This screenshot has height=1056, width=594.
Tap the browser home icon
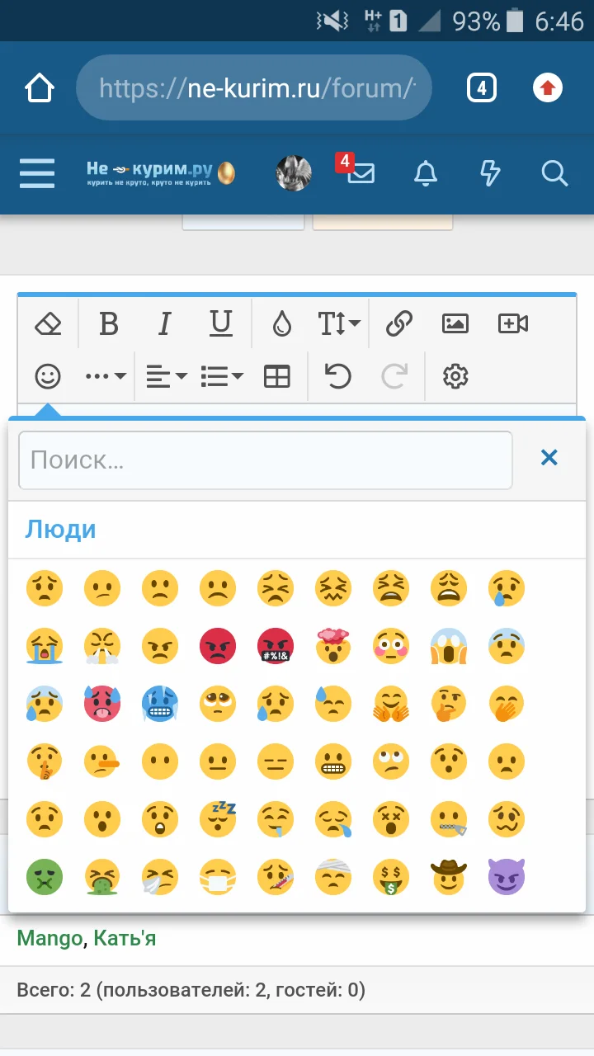click(x=40, y=87)
